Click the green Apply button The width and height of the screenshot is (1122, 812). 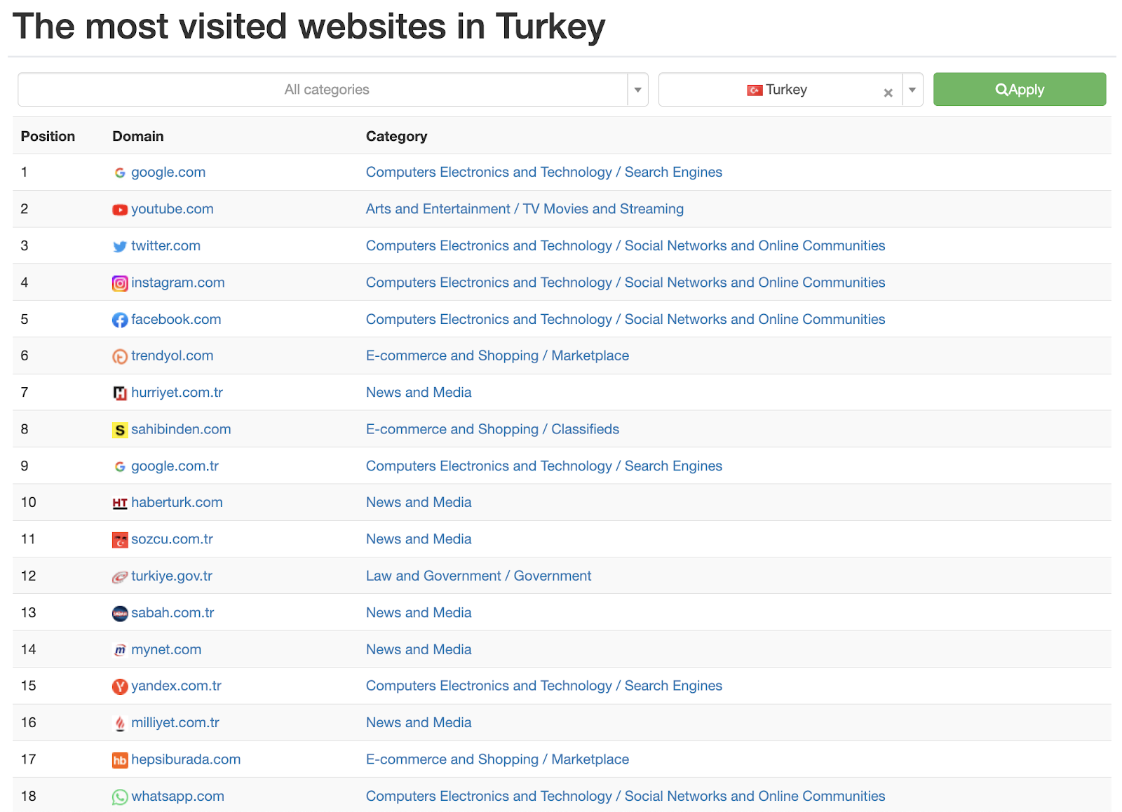coord(1020,90)
